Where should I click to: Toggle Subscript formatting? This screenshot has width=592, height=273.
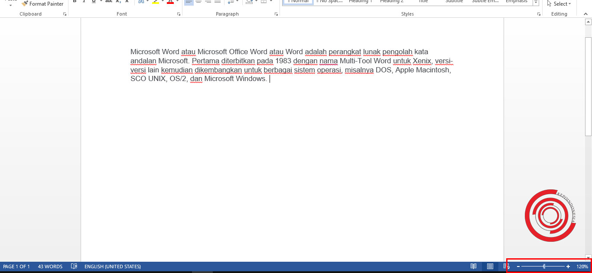118,2
